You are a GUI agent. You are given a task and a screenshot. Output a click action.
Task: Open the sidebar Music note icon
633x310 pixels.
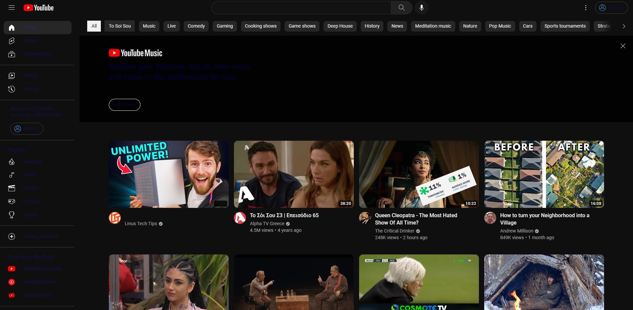point(12,175)
